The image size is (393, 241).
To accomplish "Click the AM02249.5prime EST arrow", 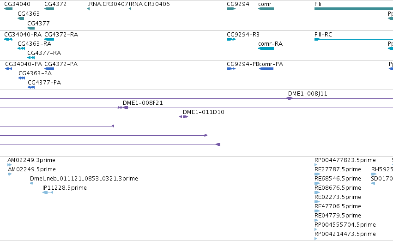I will [10, 174].
